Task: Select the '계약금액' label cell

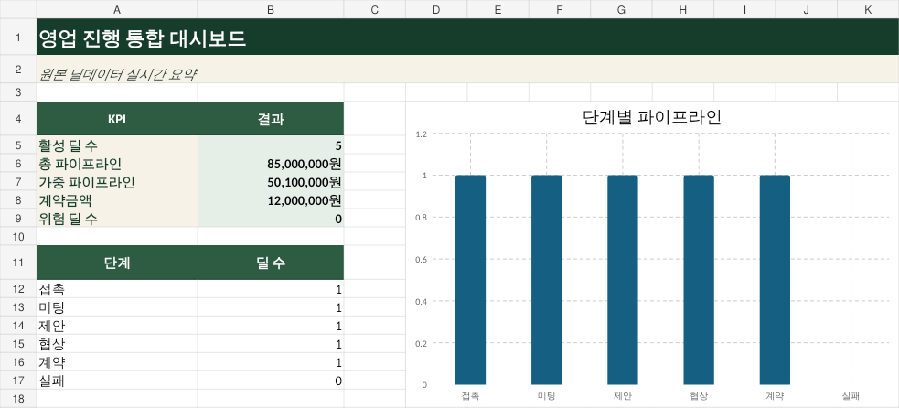Action: point(117,200)
